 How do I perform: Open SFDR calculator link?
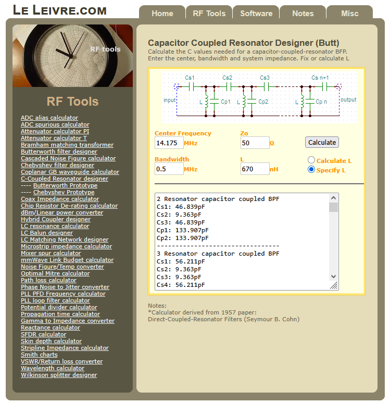click(x=43, y=334)
